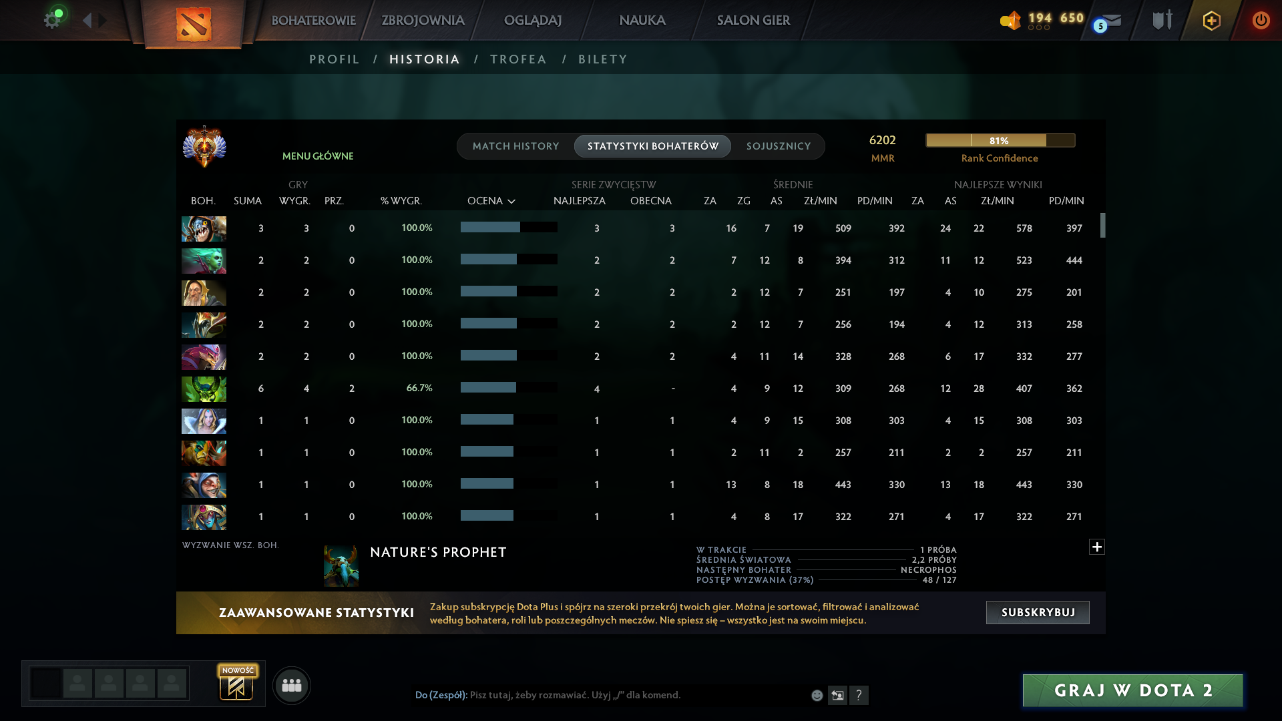The height and width of the screenshot is (721, 1282).
Task: Select the STATYSTYKI BOHATERÓW toggle
Action: 653,146
